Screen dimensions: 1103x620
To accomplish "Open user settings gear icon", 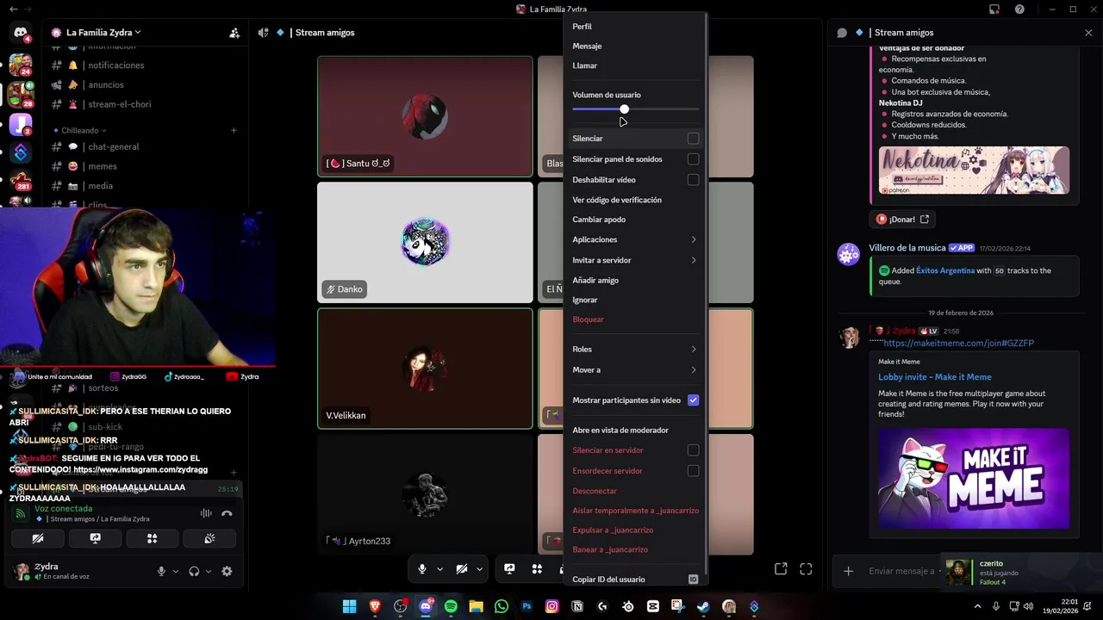I will (x=227, y=571).
